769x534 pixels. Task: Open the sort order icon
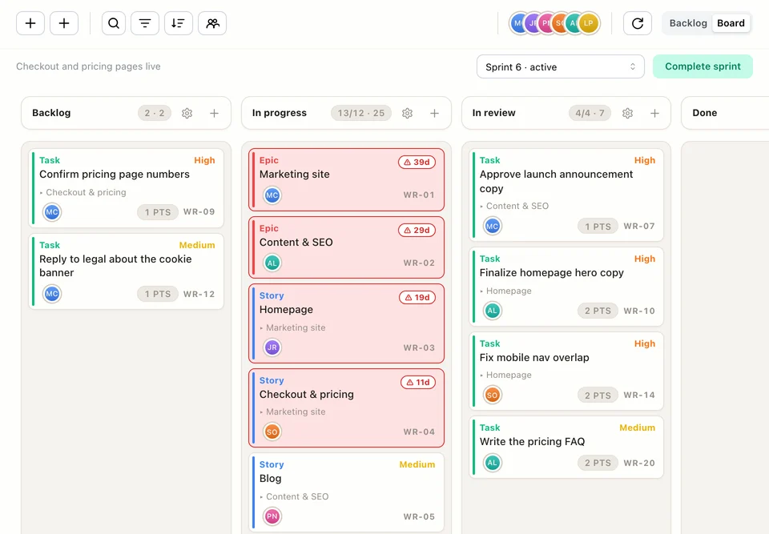pos(178,23)
